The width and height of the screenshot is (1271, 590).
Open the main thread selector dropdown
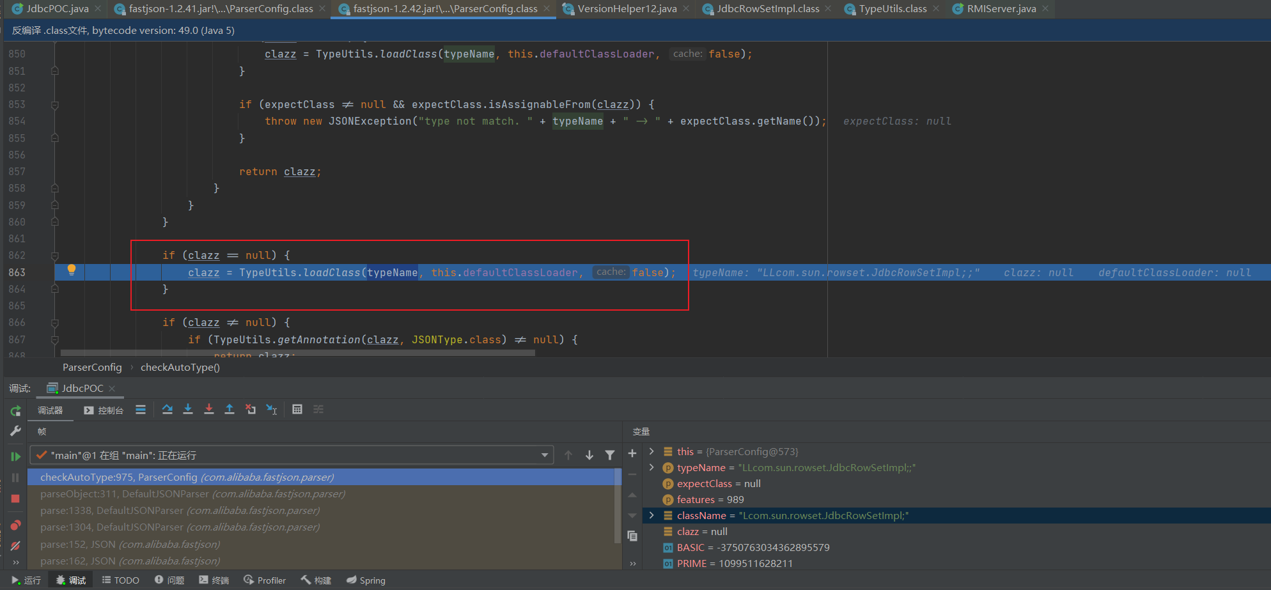pos(292,455)
